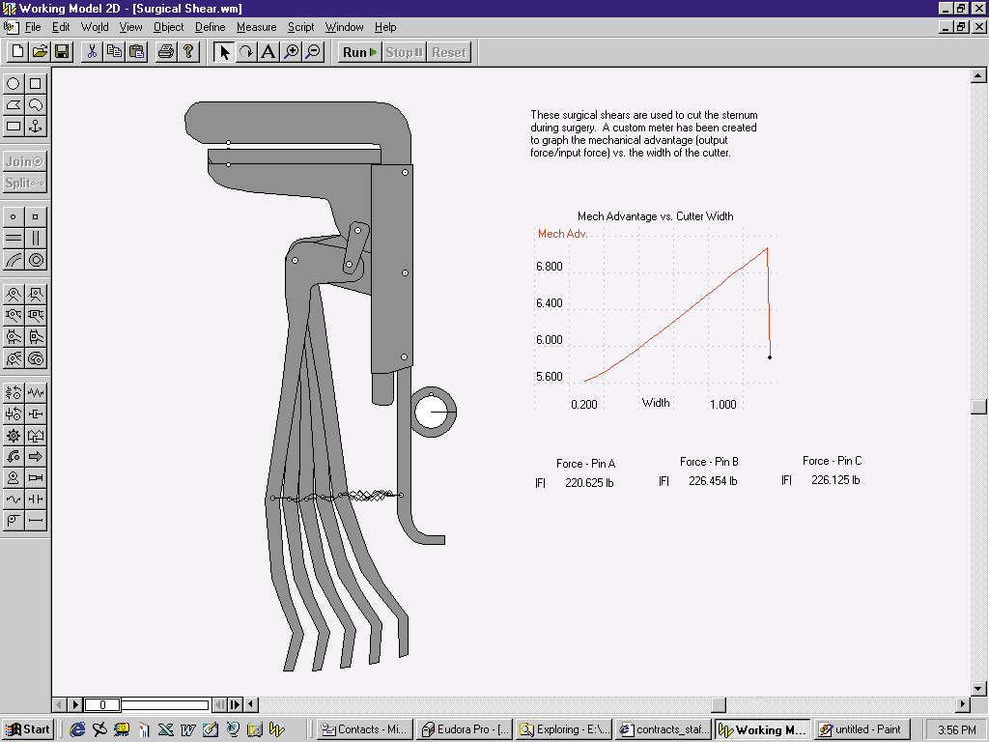Select the Pulley tool
Screen dimensions: 989x742
tap(14, 521)
